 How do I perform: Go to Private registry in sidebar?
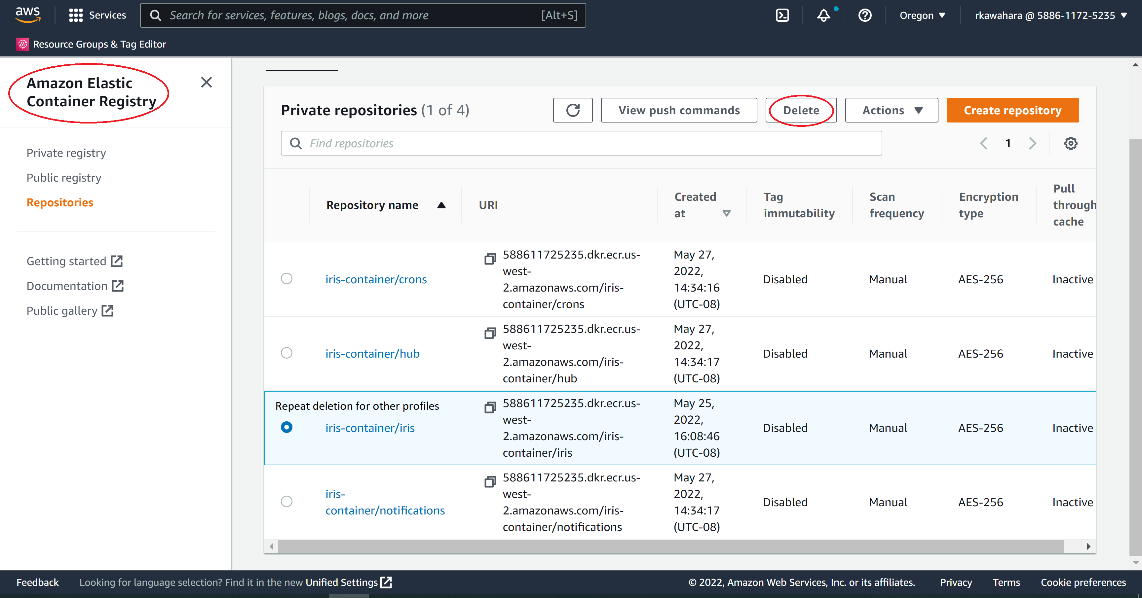tap(66, 153)
